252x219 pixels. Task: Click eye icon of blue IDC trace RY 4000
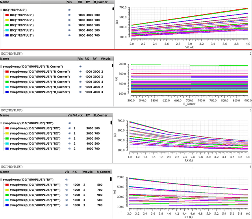69,35
